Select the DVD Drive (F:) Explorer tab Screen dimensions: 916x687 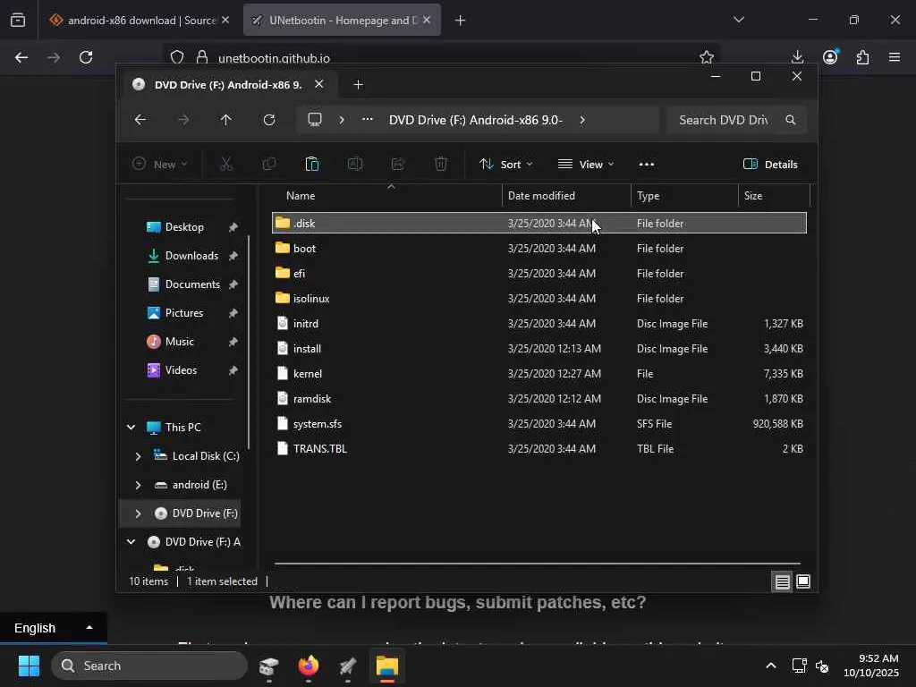pos(228,85)
